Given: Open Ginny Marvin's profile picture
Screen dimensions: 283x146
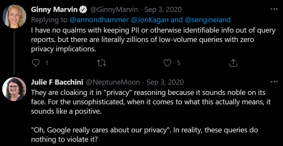Looking at the screenshot, I should (x=14, y=16).
